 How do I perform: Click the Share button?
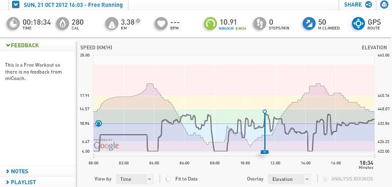358,5
